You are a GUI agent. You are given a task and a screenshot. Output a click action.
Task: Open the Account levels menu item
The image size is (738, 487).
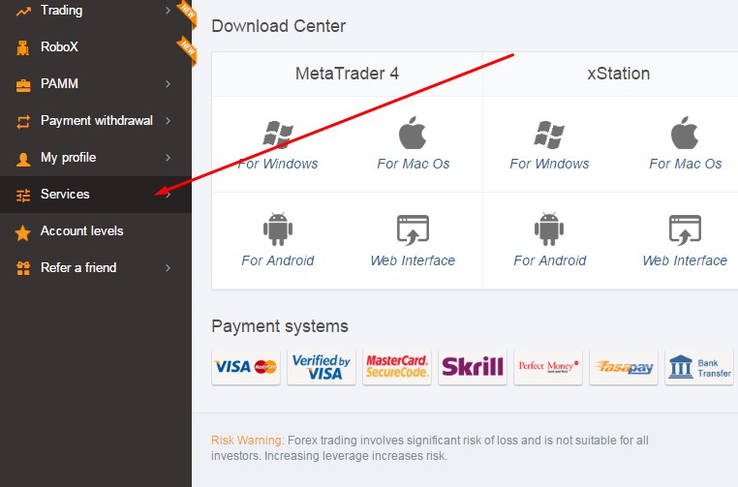tap(96, 231)
